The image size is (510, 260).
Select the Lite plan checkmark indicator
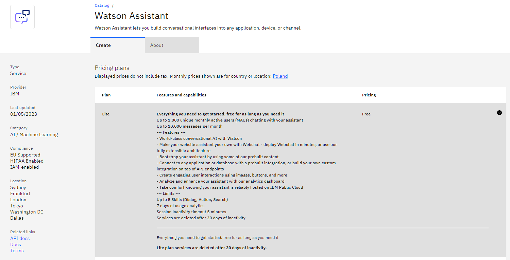click(499, 113)
